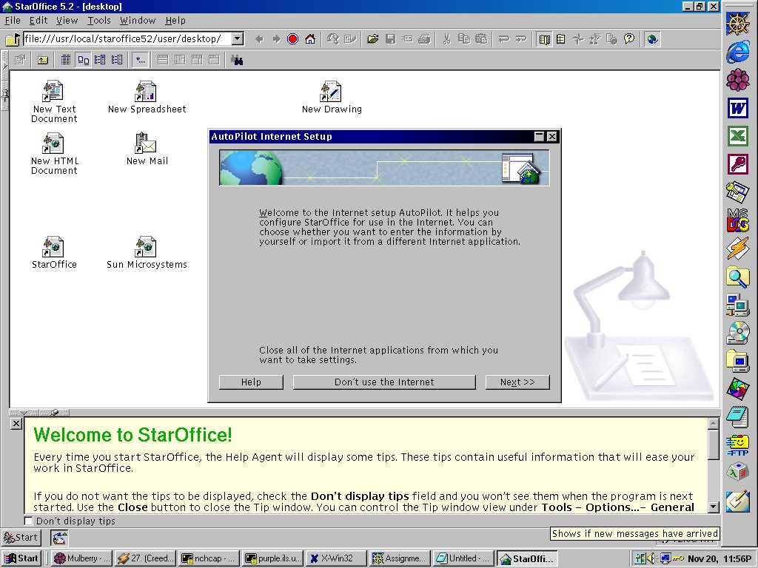Open the File menu
758x568 pixels.
pyautogui.click(x=13, y=20)
